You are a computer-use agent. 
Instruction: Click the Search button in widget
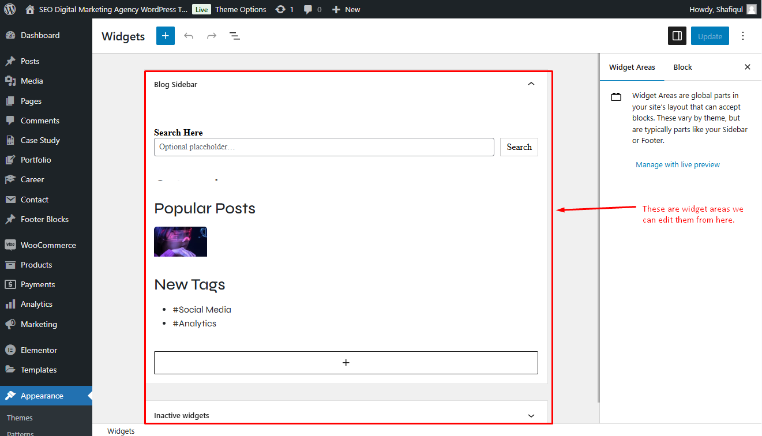coord(519,147)
